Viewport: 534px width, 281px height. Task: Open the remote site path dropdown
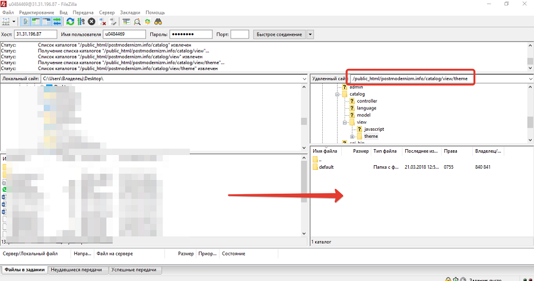[530, 79]
